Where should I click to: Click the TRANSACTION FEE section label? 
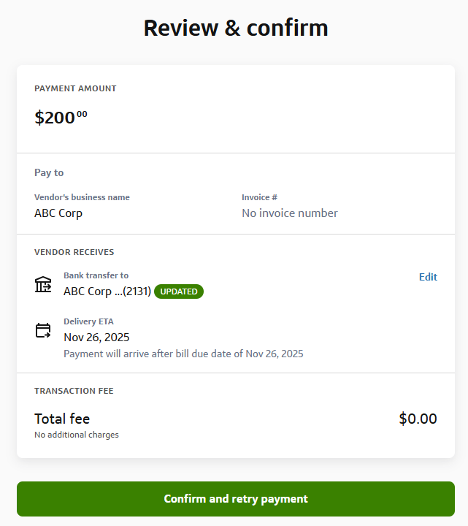74,391
